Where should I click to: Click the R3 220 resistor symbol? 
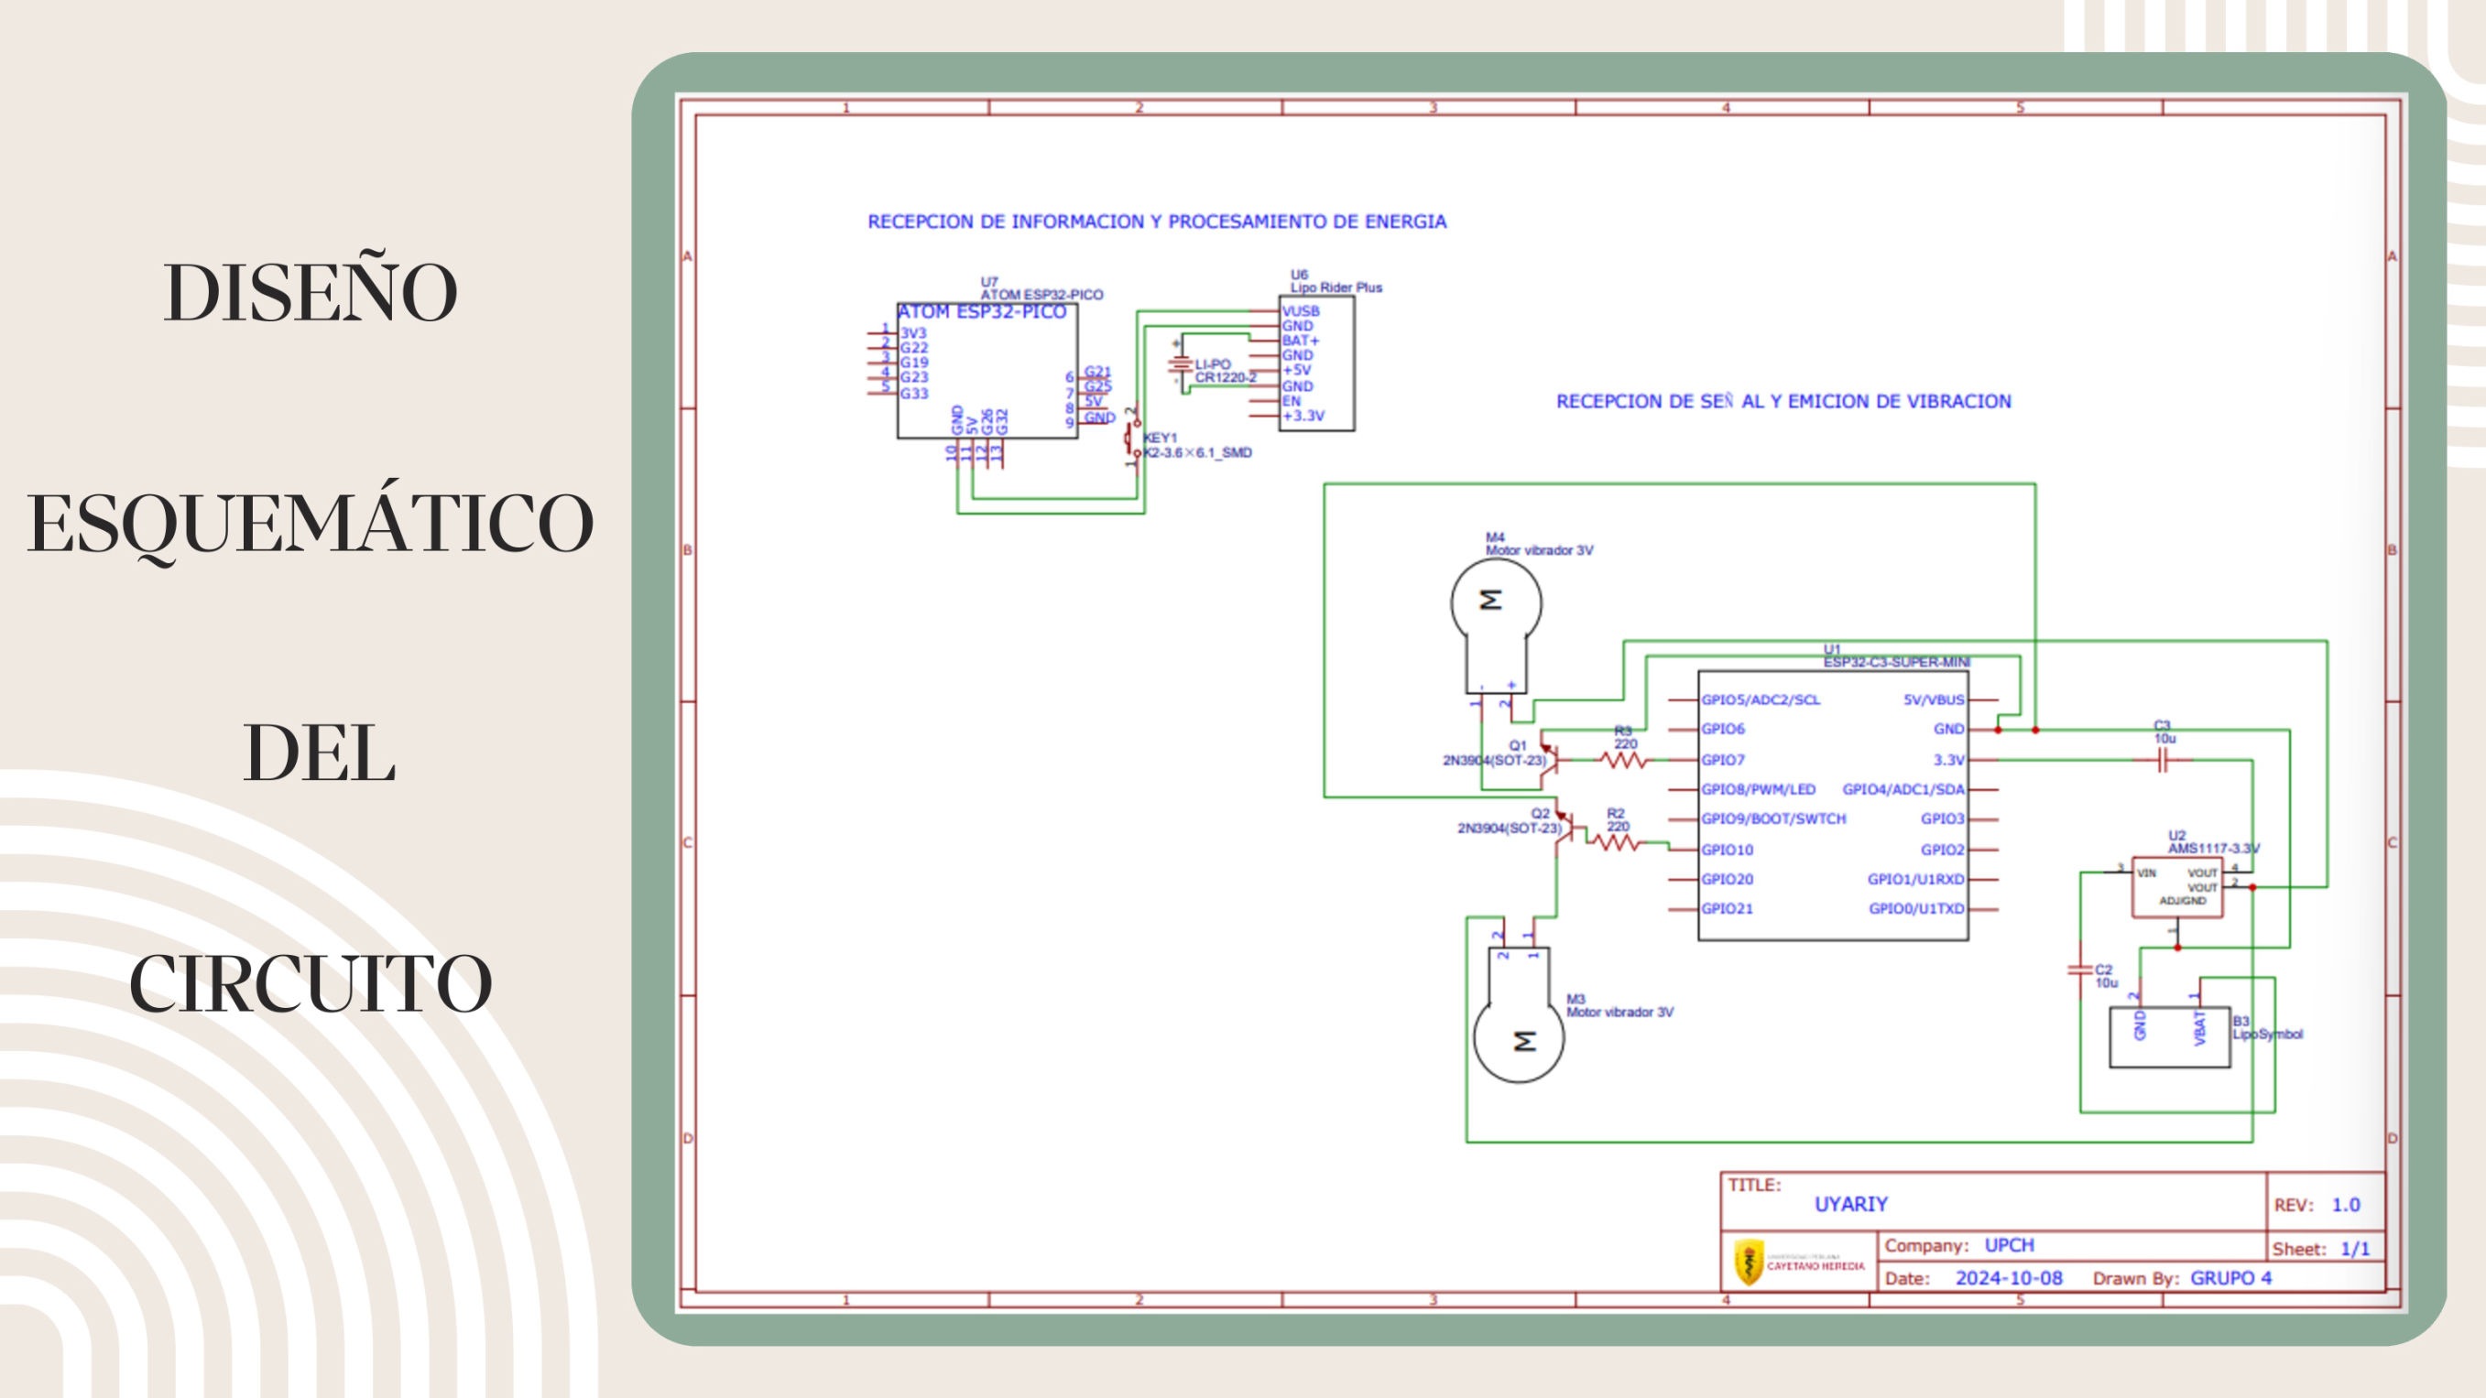(1623, 760)
